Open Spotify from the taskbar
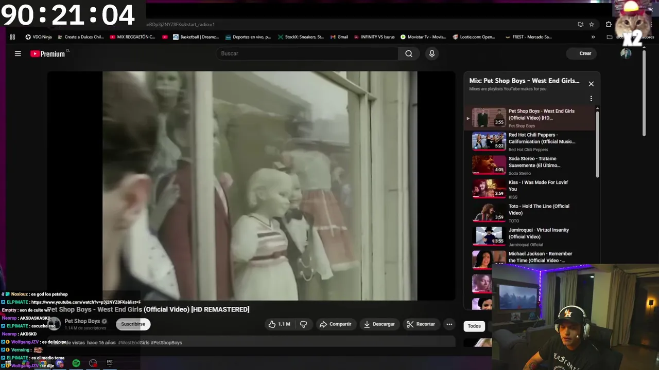Image resolution: width=659 pixels, height=370 pixels. click(76, 363)
